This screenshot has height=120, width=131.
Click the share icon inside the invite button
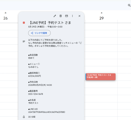(x=32, y=33)
